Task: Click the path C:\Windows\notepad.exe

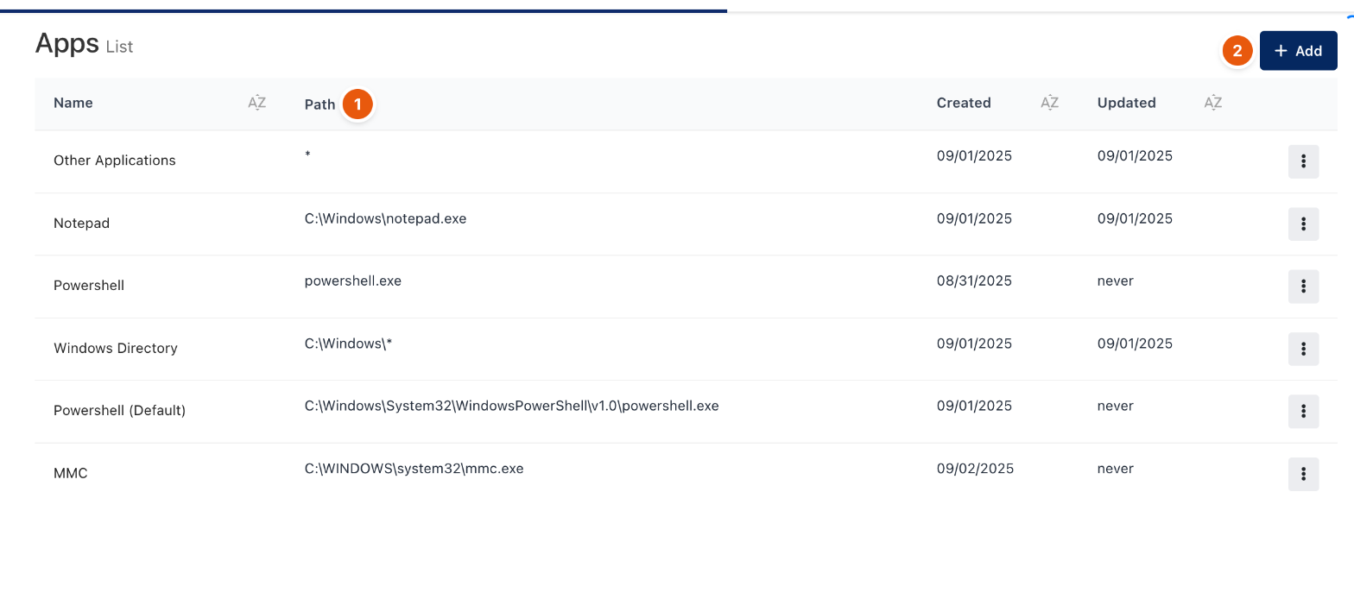Action: tap(385, 218)
